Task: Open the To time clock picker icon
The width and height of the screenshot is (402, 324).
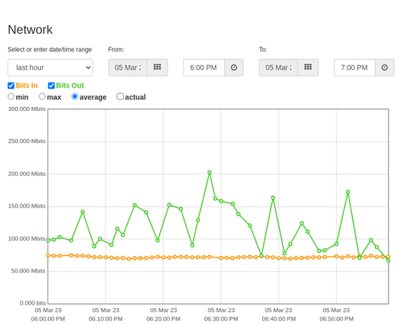Action: click(384, 68)
